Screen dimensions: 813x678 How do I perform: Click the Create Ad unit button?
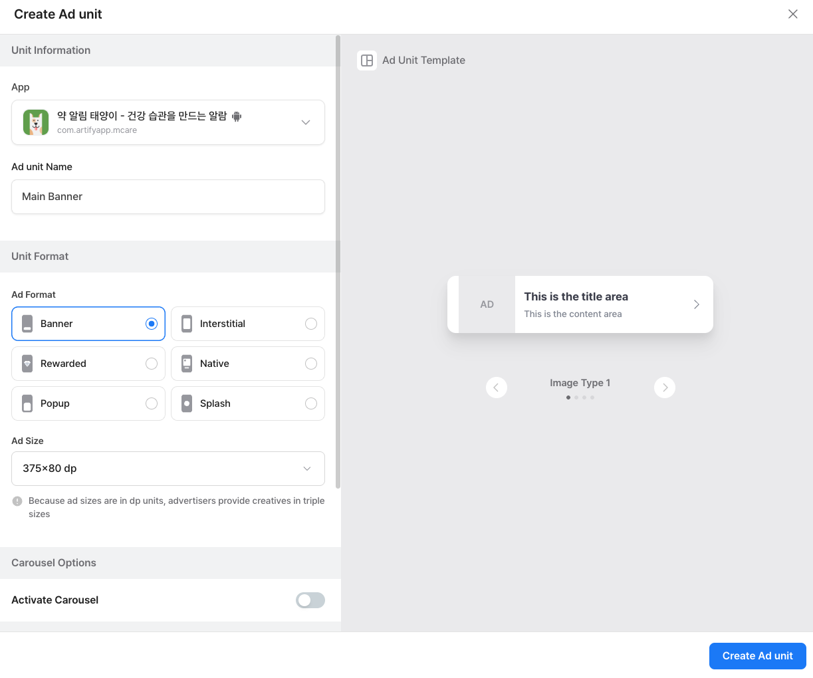[757, 656]
